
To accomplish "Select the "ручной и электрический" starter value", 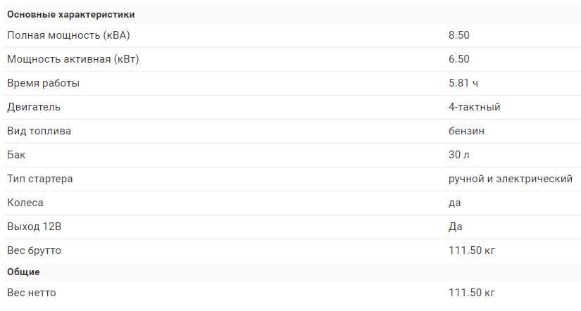I will (x=510, y=179).
